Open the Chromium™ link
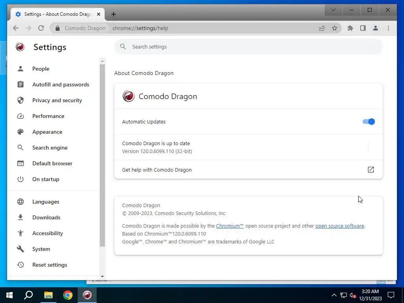The image size is (404, 303). point(230,226)
